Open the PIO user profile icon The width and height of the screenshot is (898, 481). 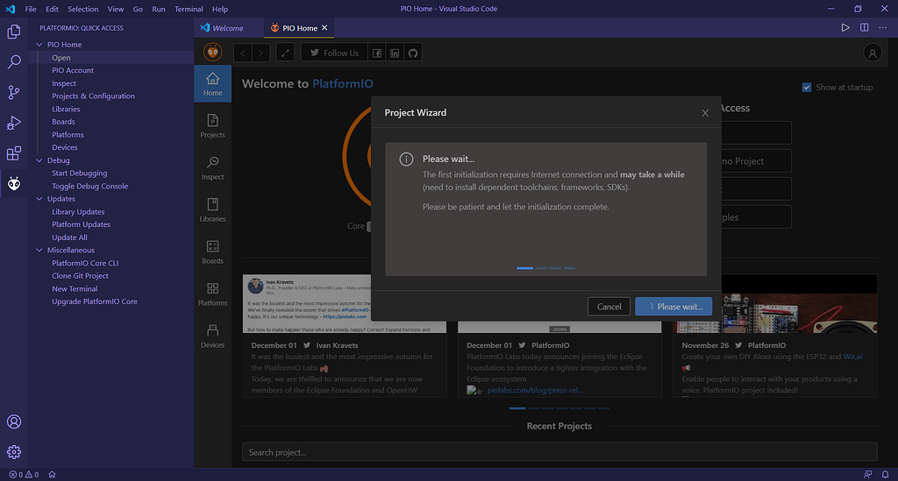pos(873,53)
